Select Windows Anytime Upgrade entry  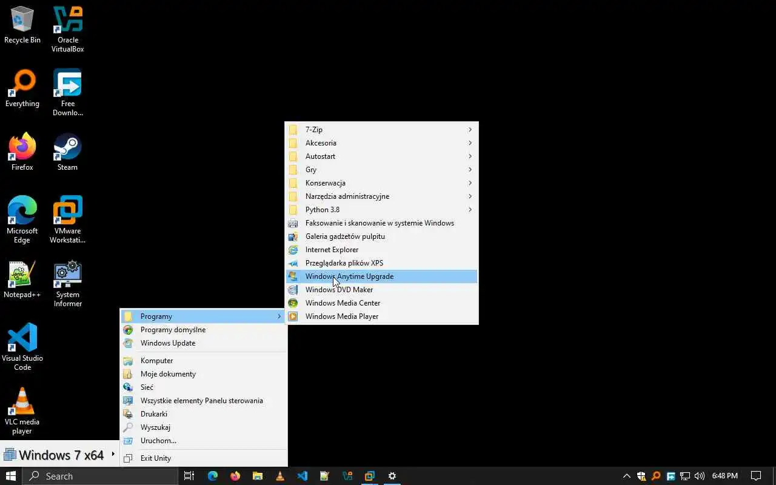point(381,276)
